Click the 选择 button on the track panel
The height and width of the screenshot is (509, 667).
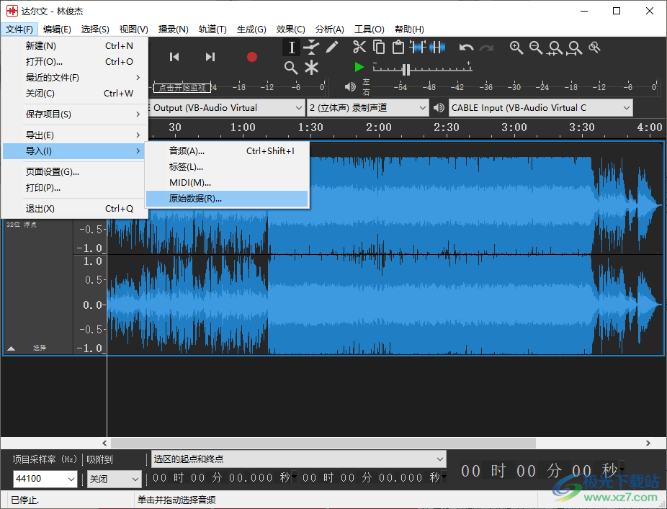[x=40, y=348]
